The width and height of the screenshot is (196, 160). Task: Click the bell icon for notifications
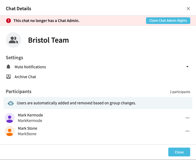point(9,67)
